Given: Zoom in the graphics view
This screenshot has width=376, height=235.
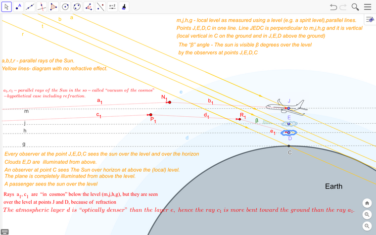Looking at the screenshot, I should coord(367,214).
